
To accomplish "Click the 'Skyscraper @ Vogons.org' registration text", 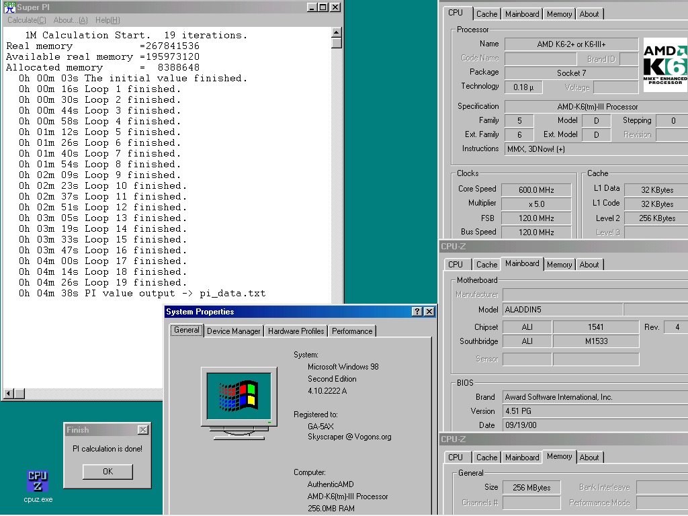I will (349, 437).
